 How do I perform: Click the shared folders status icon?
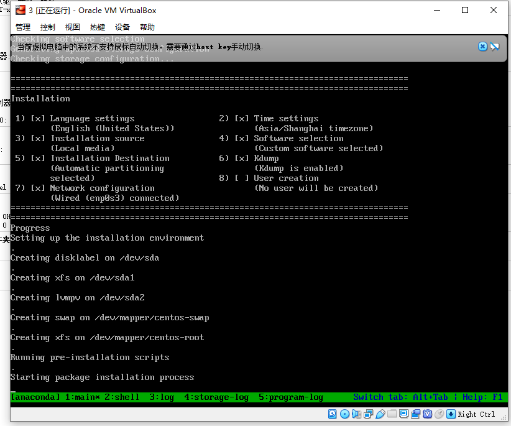pos(392,414)
